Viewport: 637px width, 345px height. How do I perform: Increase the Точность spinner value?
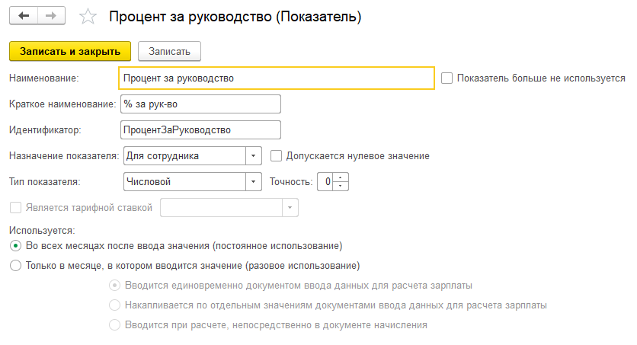[x=341, y=178]
